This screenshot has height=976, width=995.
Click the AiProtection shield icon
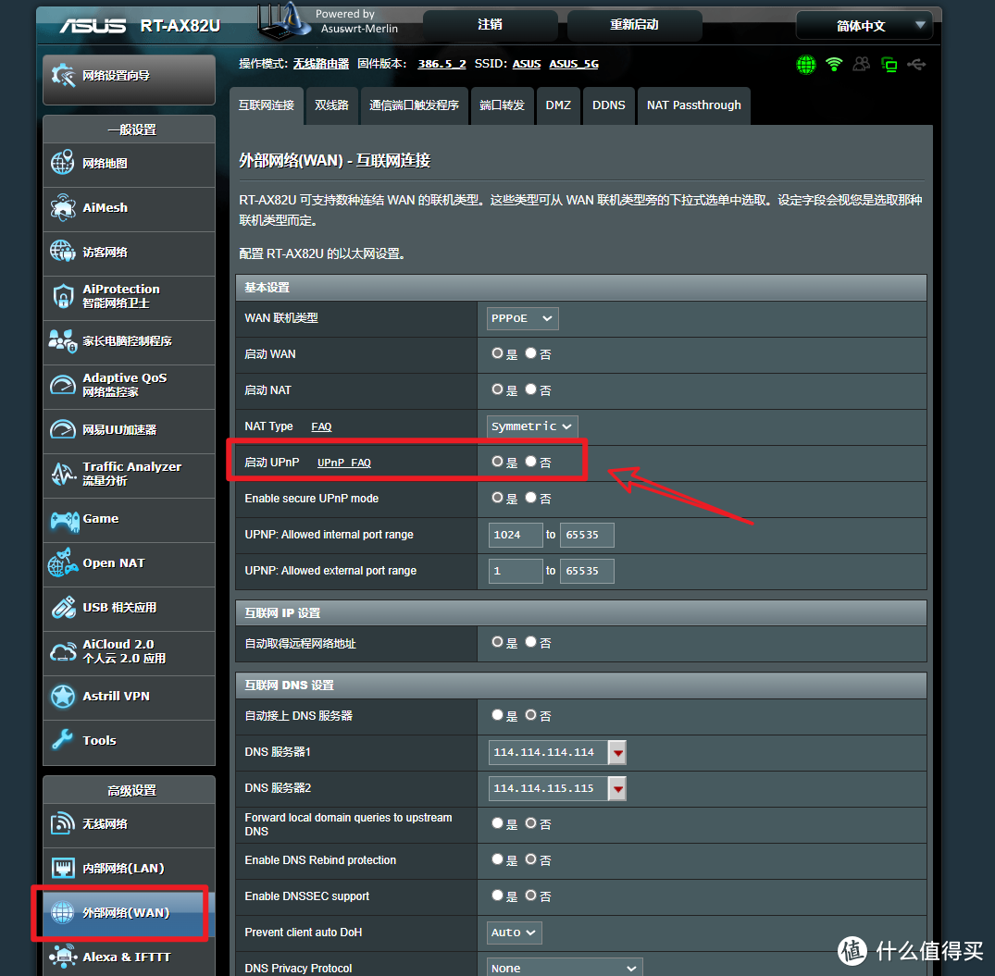click(x=63, y=297)
